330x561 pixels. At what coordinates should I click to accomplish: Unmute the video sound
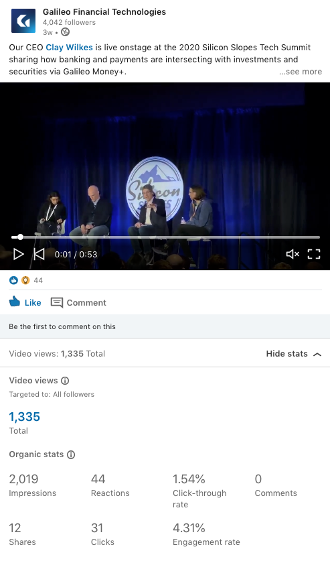[x=293, y=254]
